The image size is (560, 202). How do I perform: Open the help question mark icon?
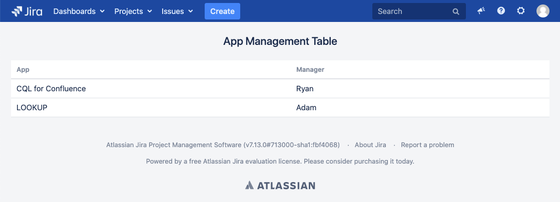pyautogui.click(x=501, y=11)
